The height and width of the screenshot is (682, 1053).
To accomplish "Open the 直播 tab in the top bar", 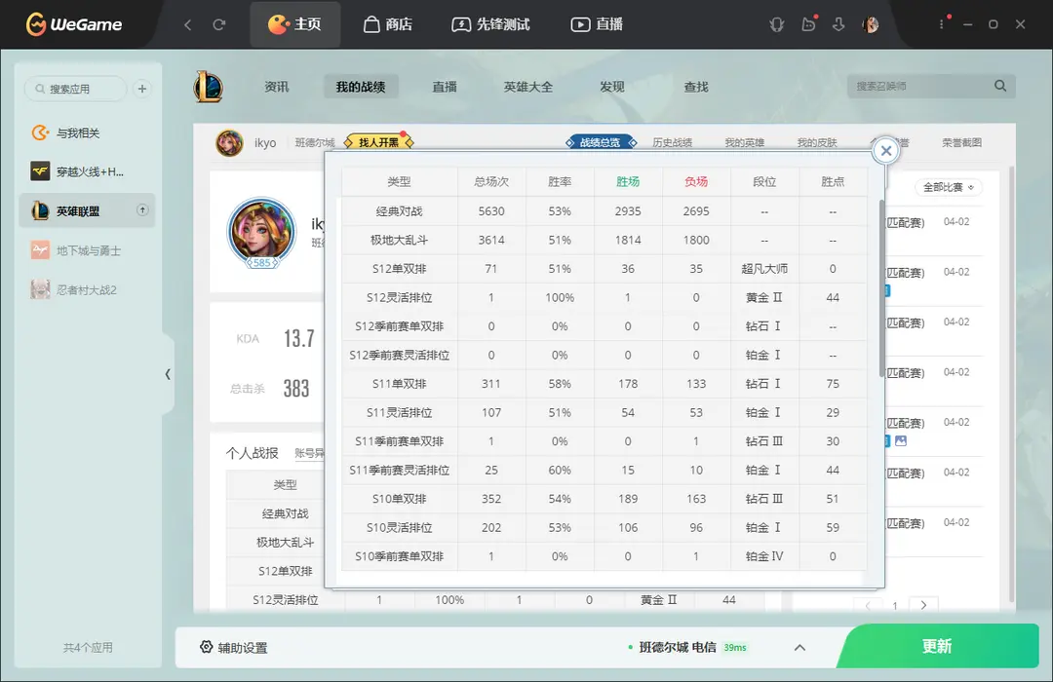I will pos(597,24).
